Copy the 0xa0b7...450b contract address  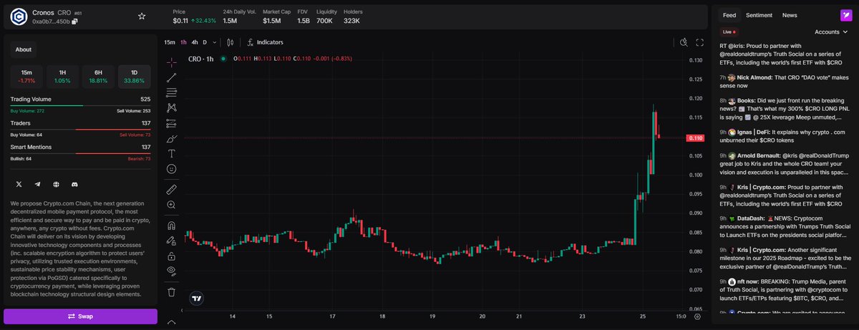click(75, 21)
